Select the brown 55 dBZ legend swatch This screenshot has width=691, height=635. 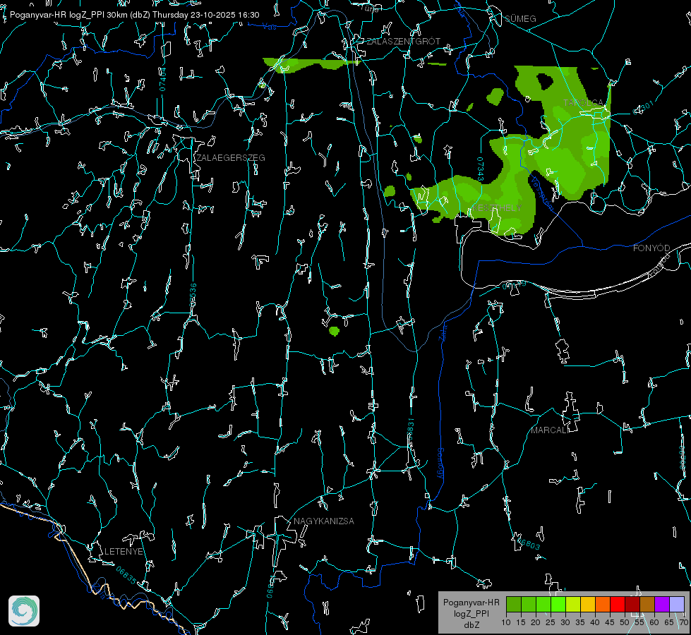(x=647, y=604)
